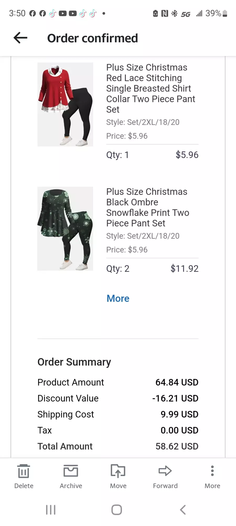Screen dimensions: 236x526
Task: Tap the back arrow beside Order confirmed
Action: (x=20, y=38)
